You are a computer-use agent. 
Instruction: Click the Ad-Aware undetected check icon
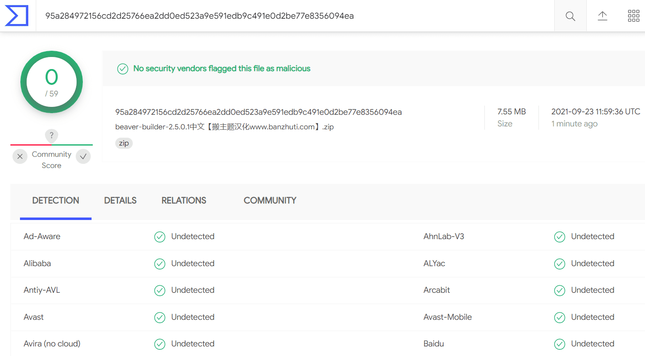click(160, 237)
